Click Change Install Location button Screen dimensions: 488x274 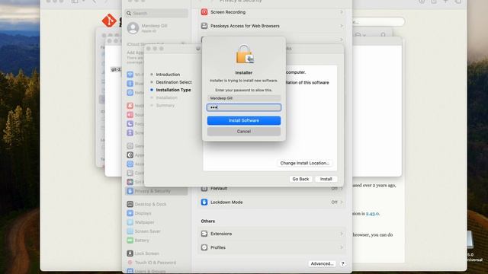[304, 163]
